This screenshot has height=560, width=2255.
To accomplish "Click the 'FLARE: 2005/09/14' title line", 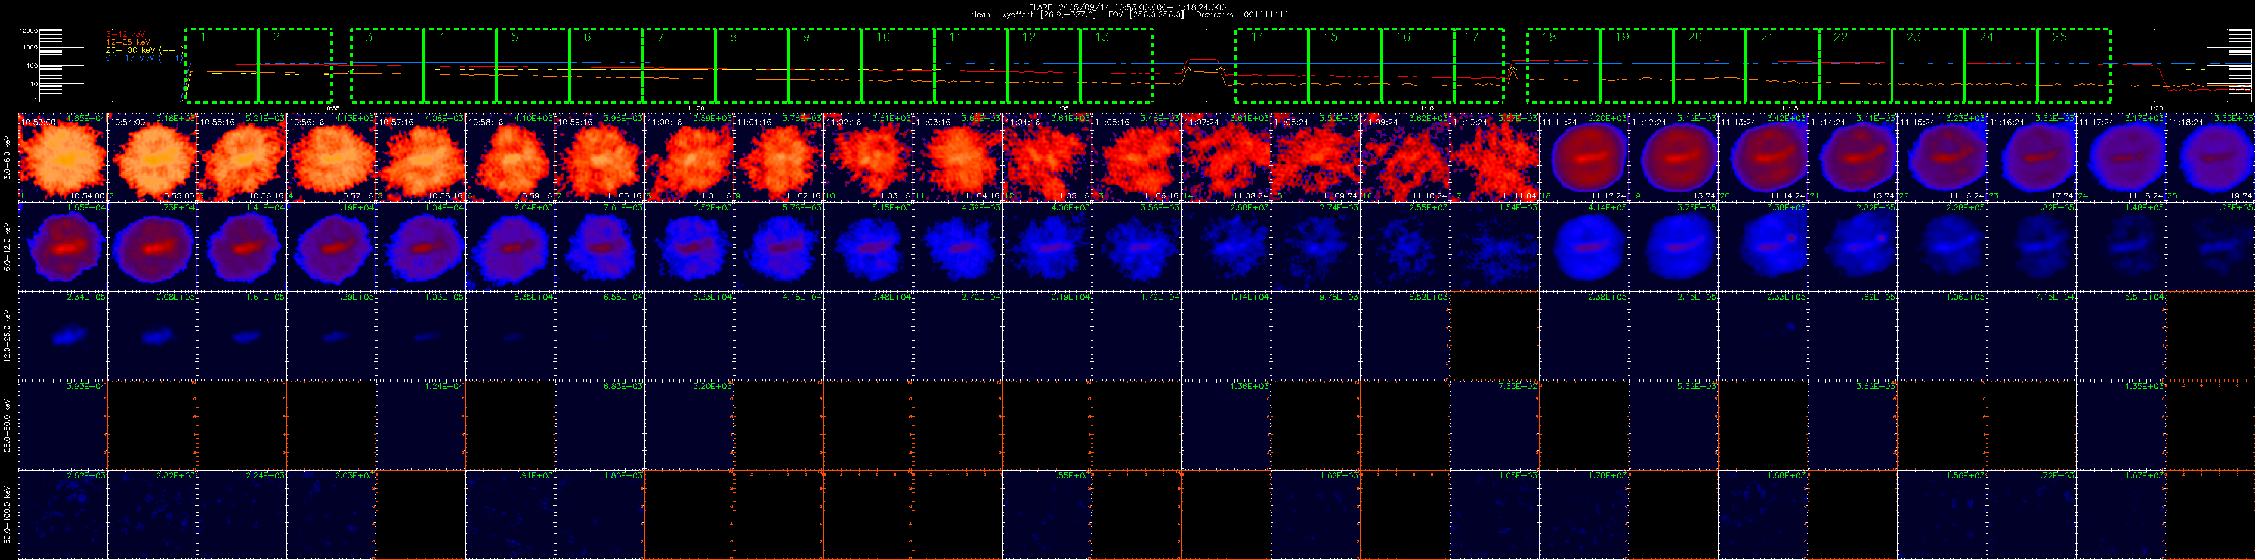I will coord(1127,7).
